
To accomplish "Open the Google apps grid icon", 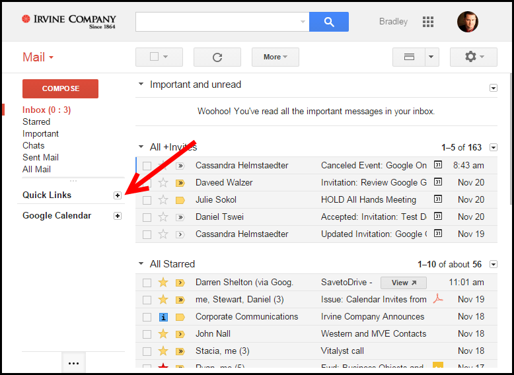I will coord(428,22).
